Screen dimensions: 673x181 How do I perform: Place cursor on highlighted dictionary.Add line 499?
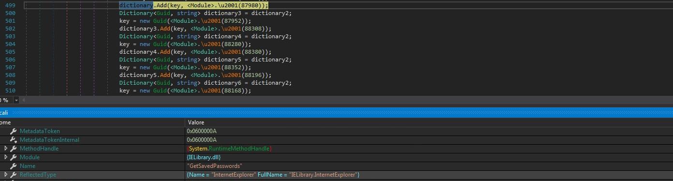(x=194, y=5)
